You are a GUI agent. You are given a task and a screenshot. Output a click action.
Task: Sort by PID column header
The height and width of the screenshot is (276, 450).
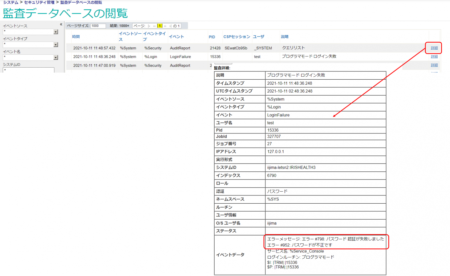[x=212, y=37]
